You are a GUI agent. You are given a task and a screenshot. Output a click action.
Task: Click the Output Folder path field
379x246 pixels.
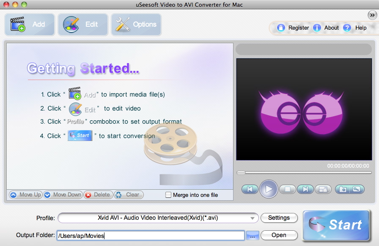point(151,235)
